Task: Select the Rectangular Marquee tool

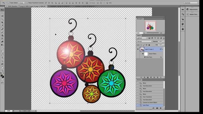Action: tap(2, 13)
